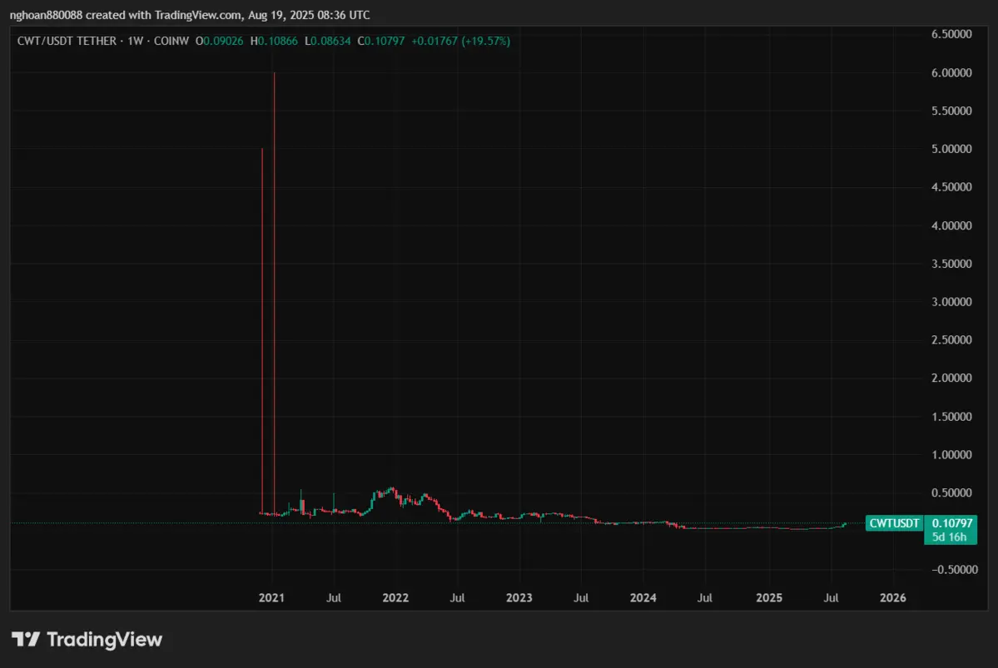Click the latest green candle near Jul 2025
This screenshot has height=668, width=998.
click(x=844, y=525)
